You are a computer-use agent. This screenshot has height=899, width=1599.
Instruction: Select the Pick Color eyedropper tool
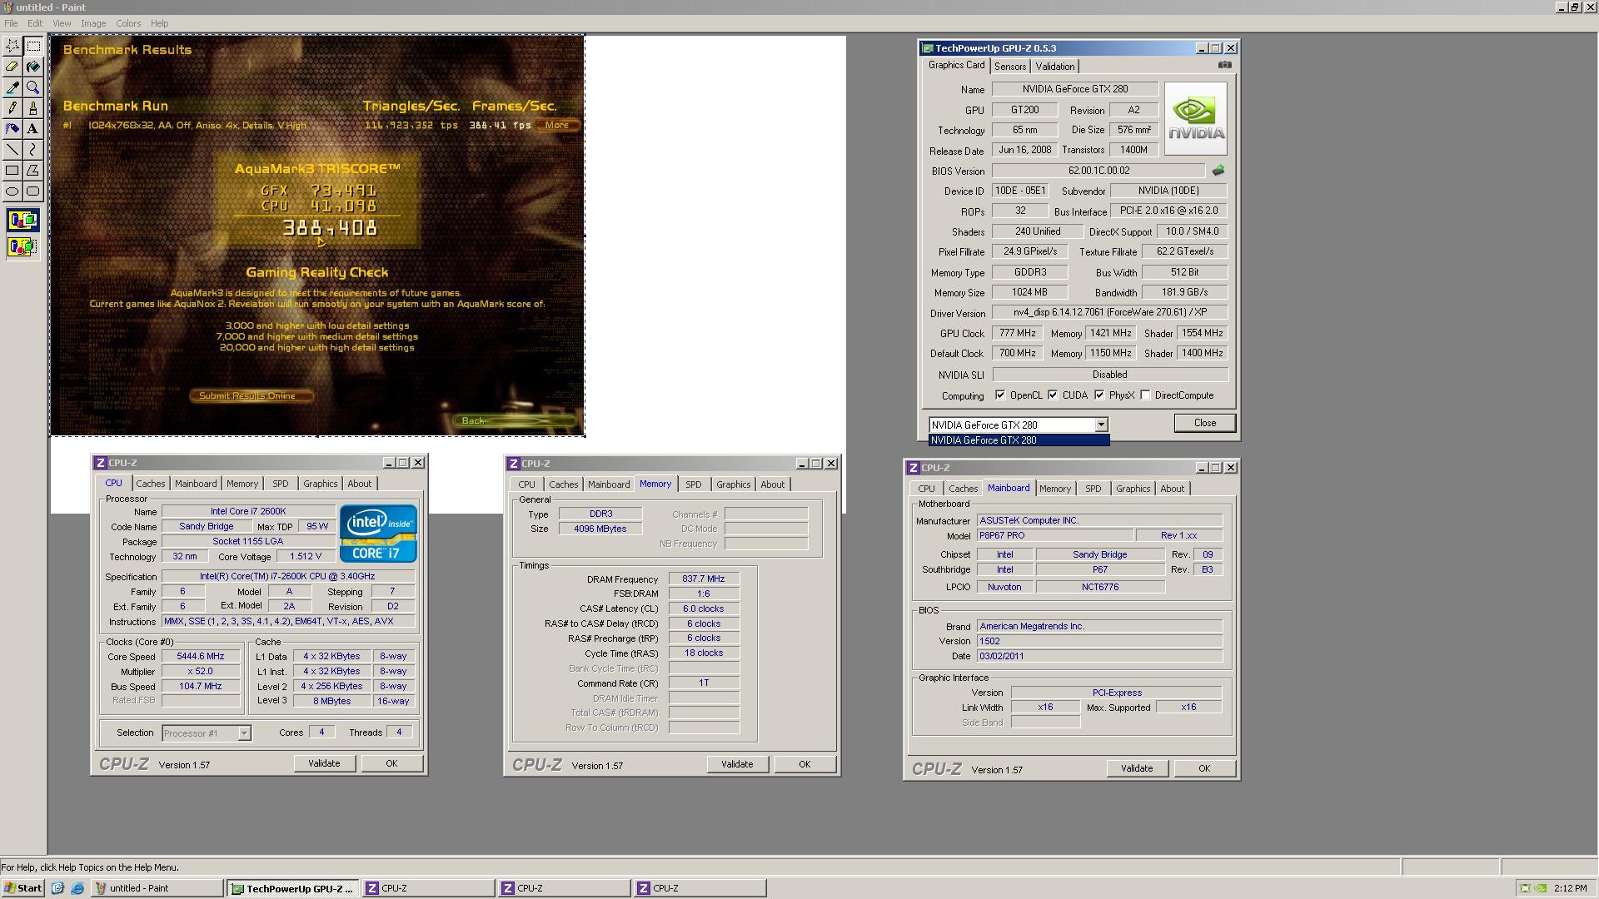(12, 87)
